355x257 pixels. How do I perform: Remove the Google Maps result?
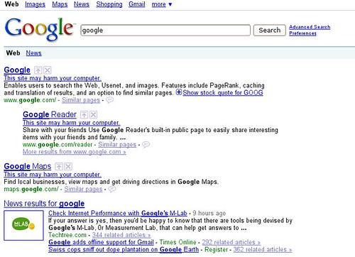click(68, 167)
